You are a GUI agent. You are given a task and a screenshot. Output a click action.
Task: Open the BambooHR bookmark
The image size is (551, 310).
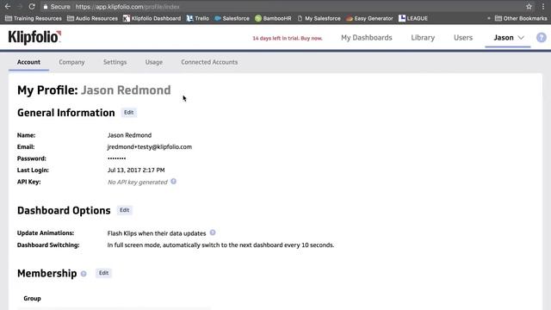coord(273,18)
